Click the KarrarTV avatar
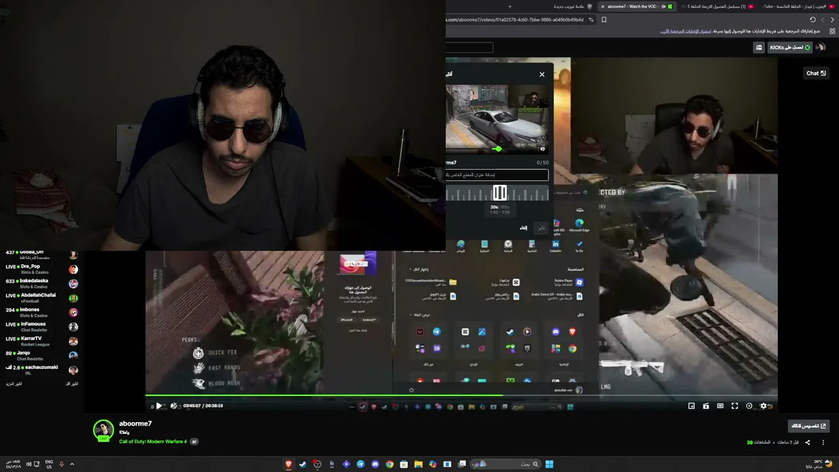Image resolution: width=839 pixels, height=472 pixels. click(x=73, y=342)
